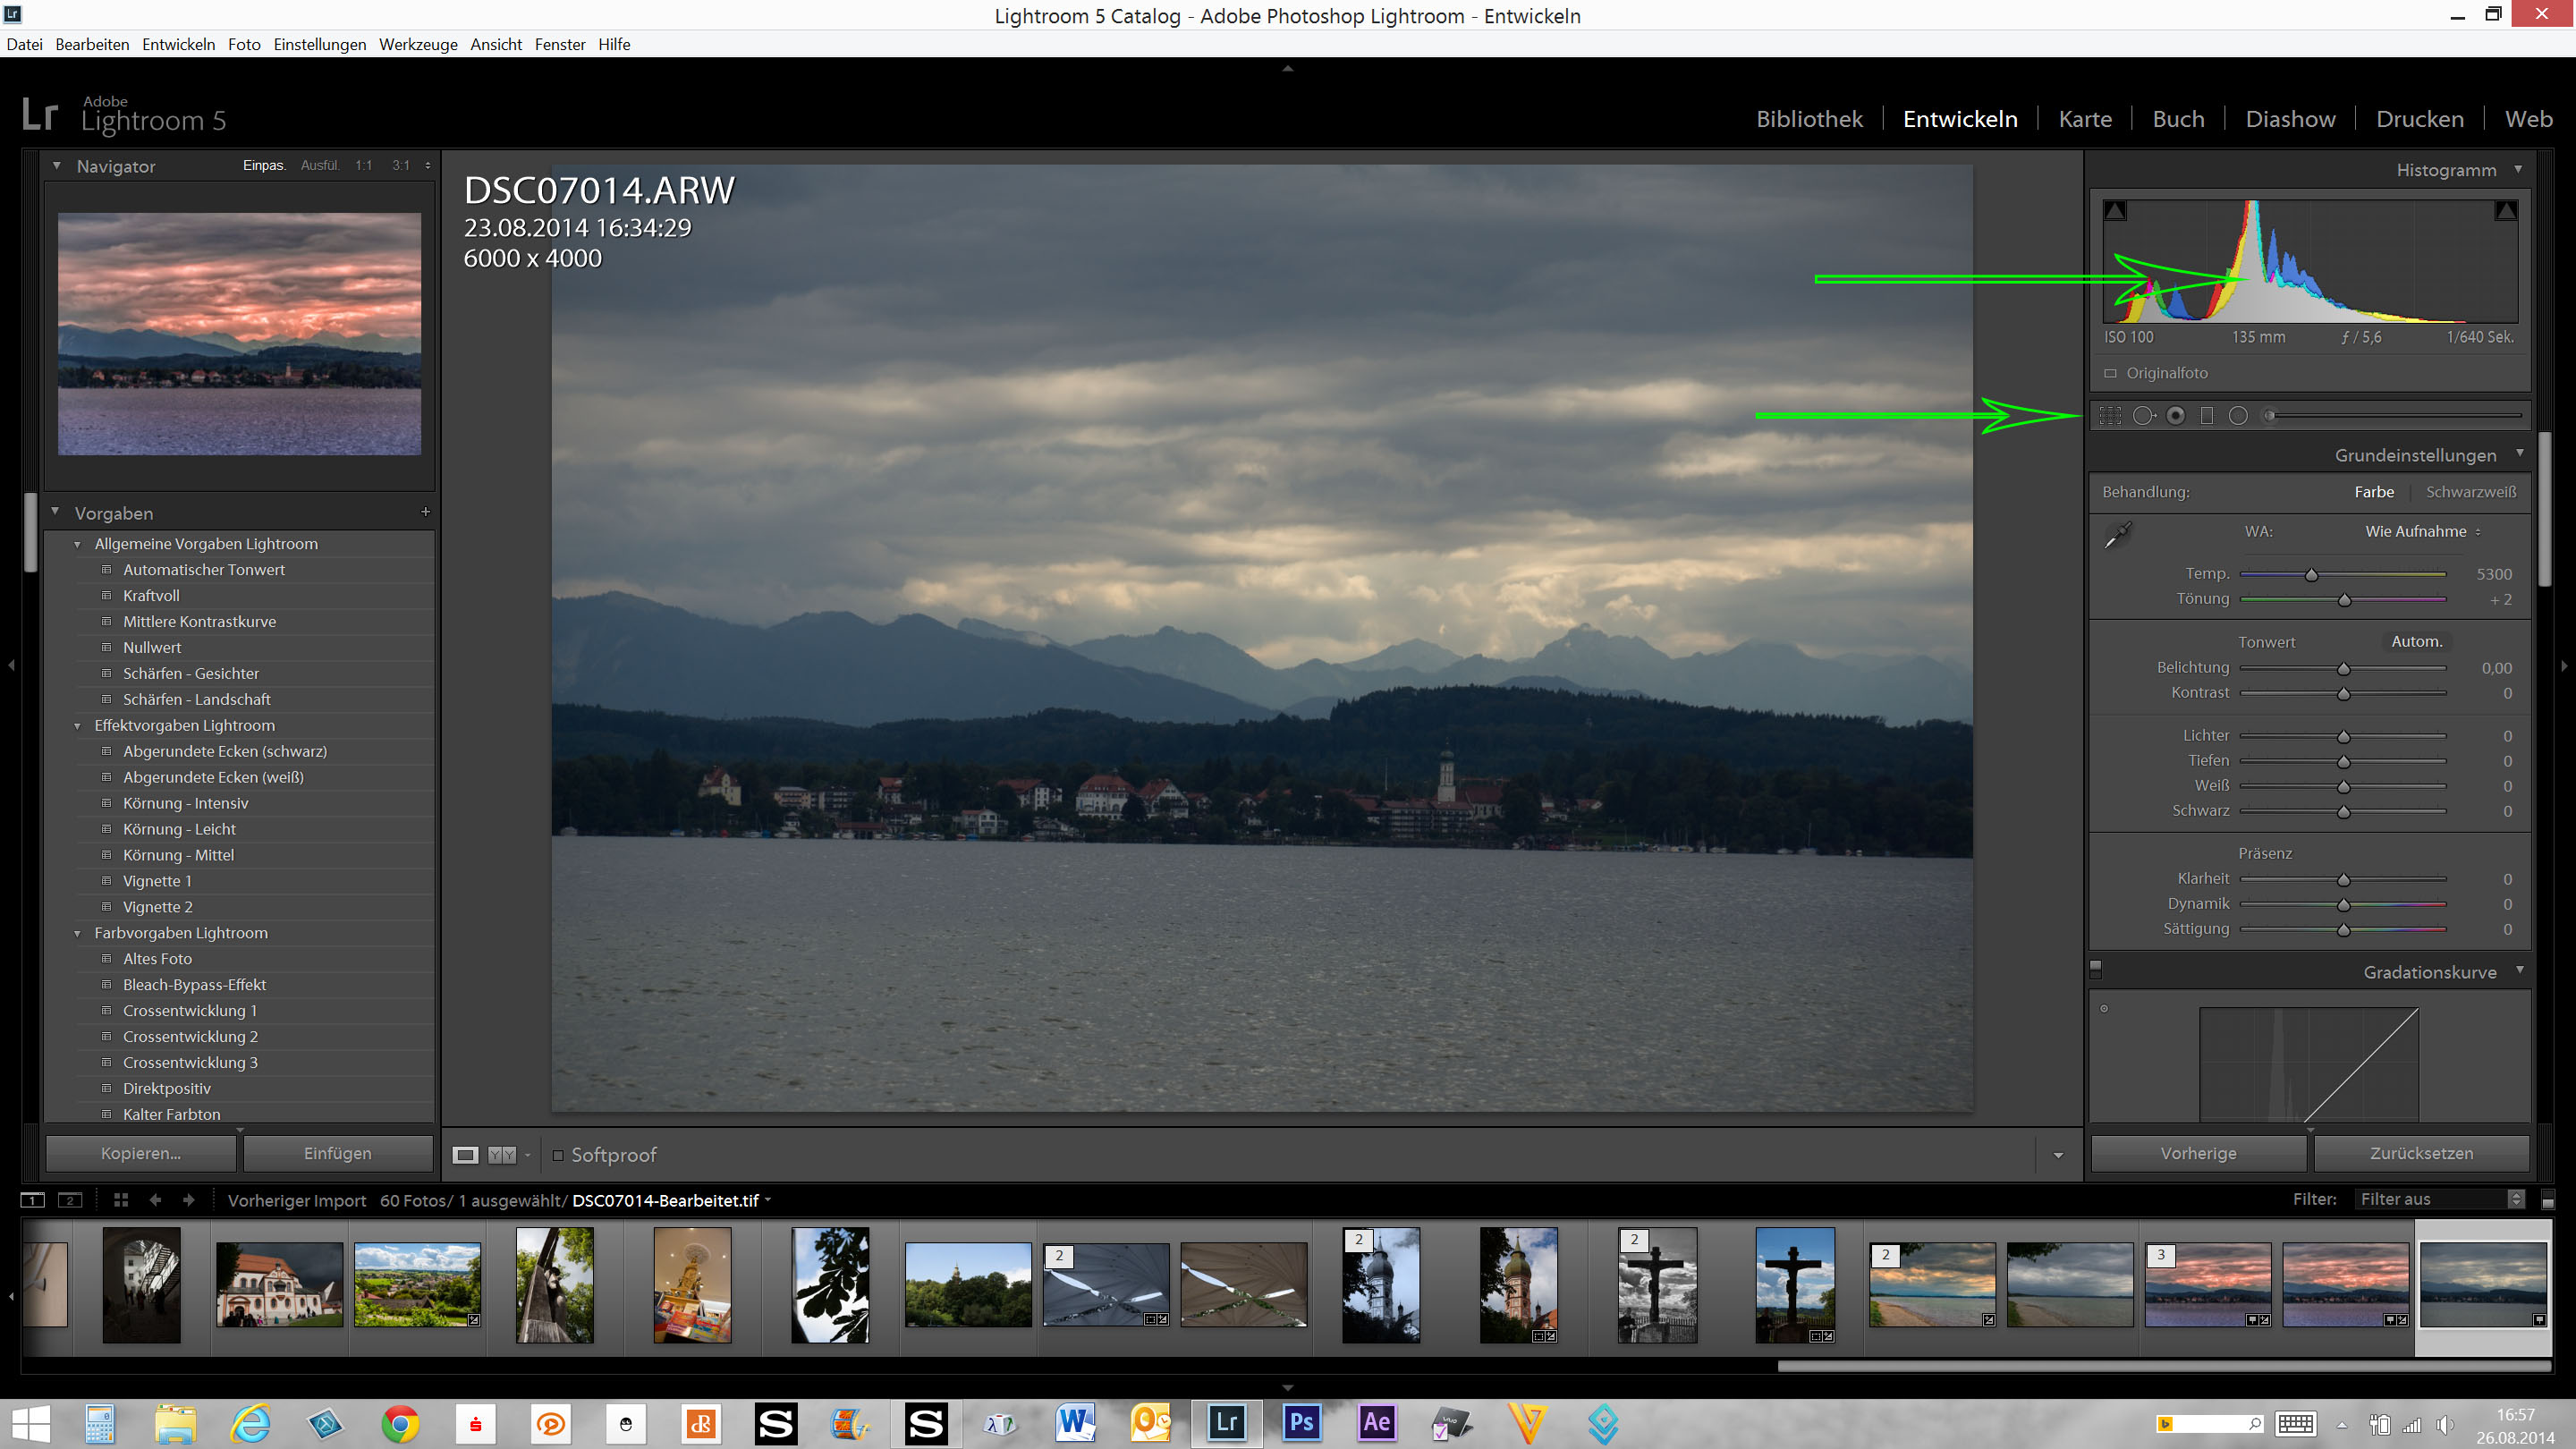
Task: Click point curve target adjustment tool
Action: click(2104, 1008)
